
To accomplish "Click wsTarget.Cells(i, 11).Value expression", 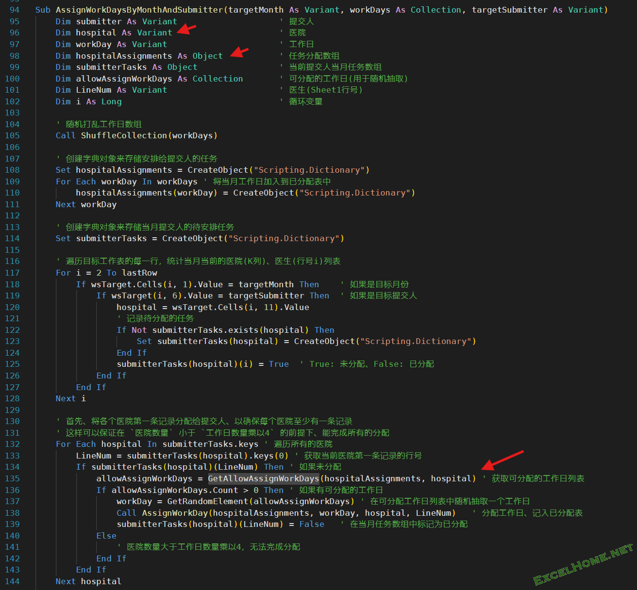I will pos(240,307).
